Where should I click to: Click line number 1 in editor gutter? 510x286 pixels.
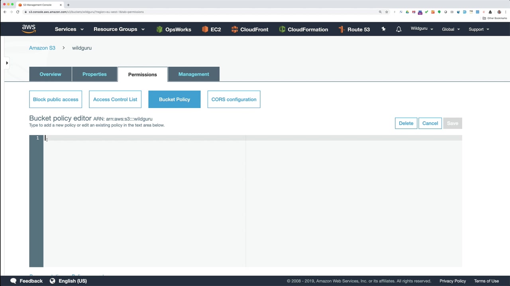point(37,138)
